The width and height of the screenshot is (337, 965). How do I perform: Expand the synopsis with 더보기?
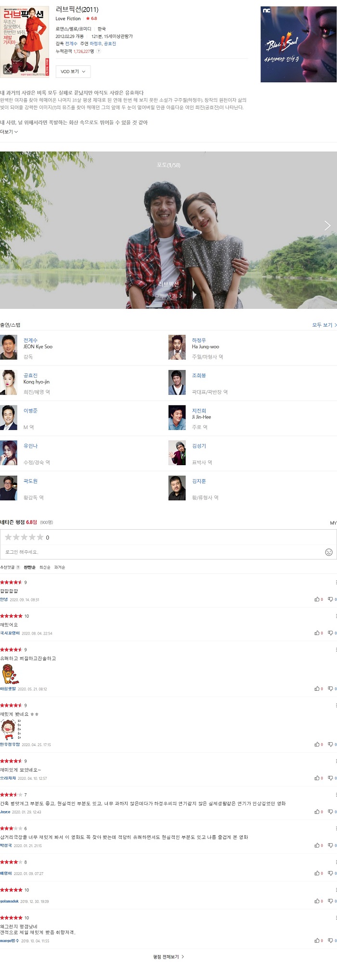(9, 132)
